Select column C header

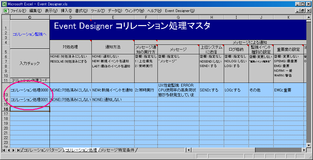point(30,17)
